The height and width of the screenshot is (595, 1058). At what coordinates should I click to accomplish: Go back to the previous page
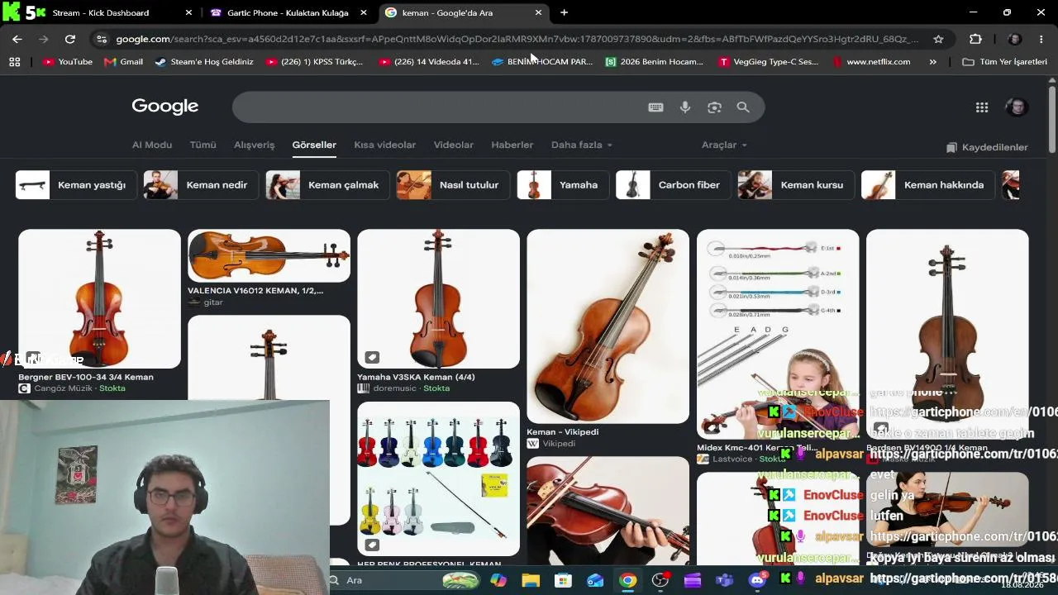17,39
